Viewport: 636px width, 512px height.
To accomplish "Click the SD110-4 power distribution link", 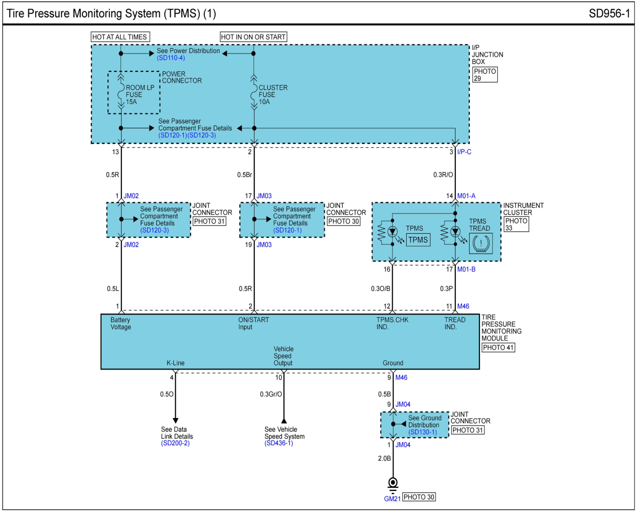I will click(x=171, y=58).
